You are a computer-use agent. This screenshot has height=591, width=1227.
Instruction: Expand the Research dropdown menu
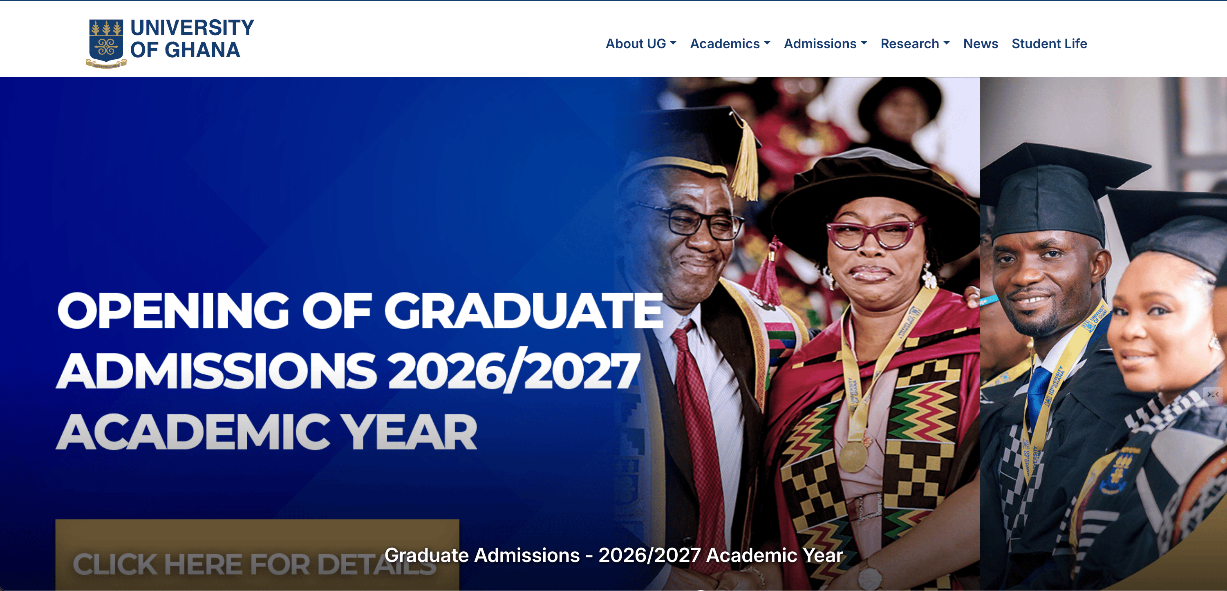tap(947, 44)
